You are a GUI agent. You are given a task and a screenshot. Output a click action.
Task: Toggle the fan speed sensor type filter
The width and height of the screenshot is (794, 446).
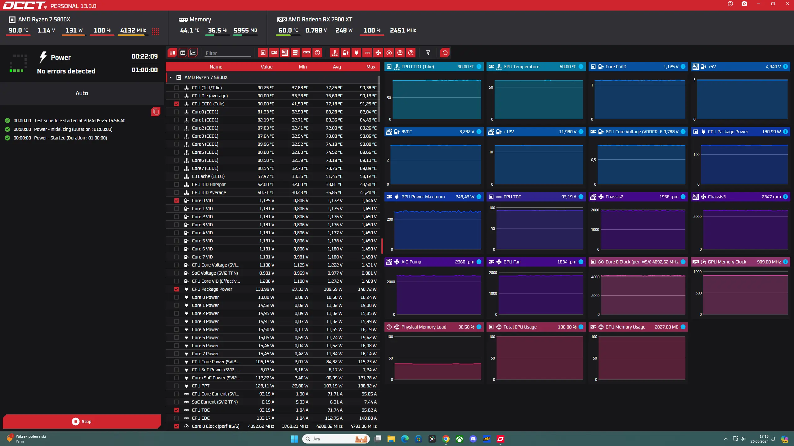378,53
